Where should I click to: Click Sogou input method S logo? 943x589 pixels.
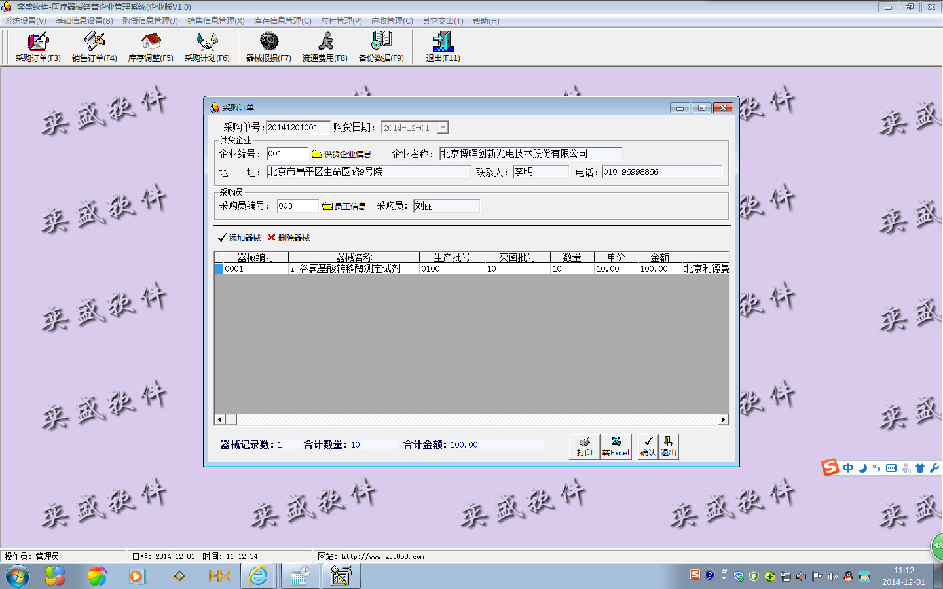830,467
